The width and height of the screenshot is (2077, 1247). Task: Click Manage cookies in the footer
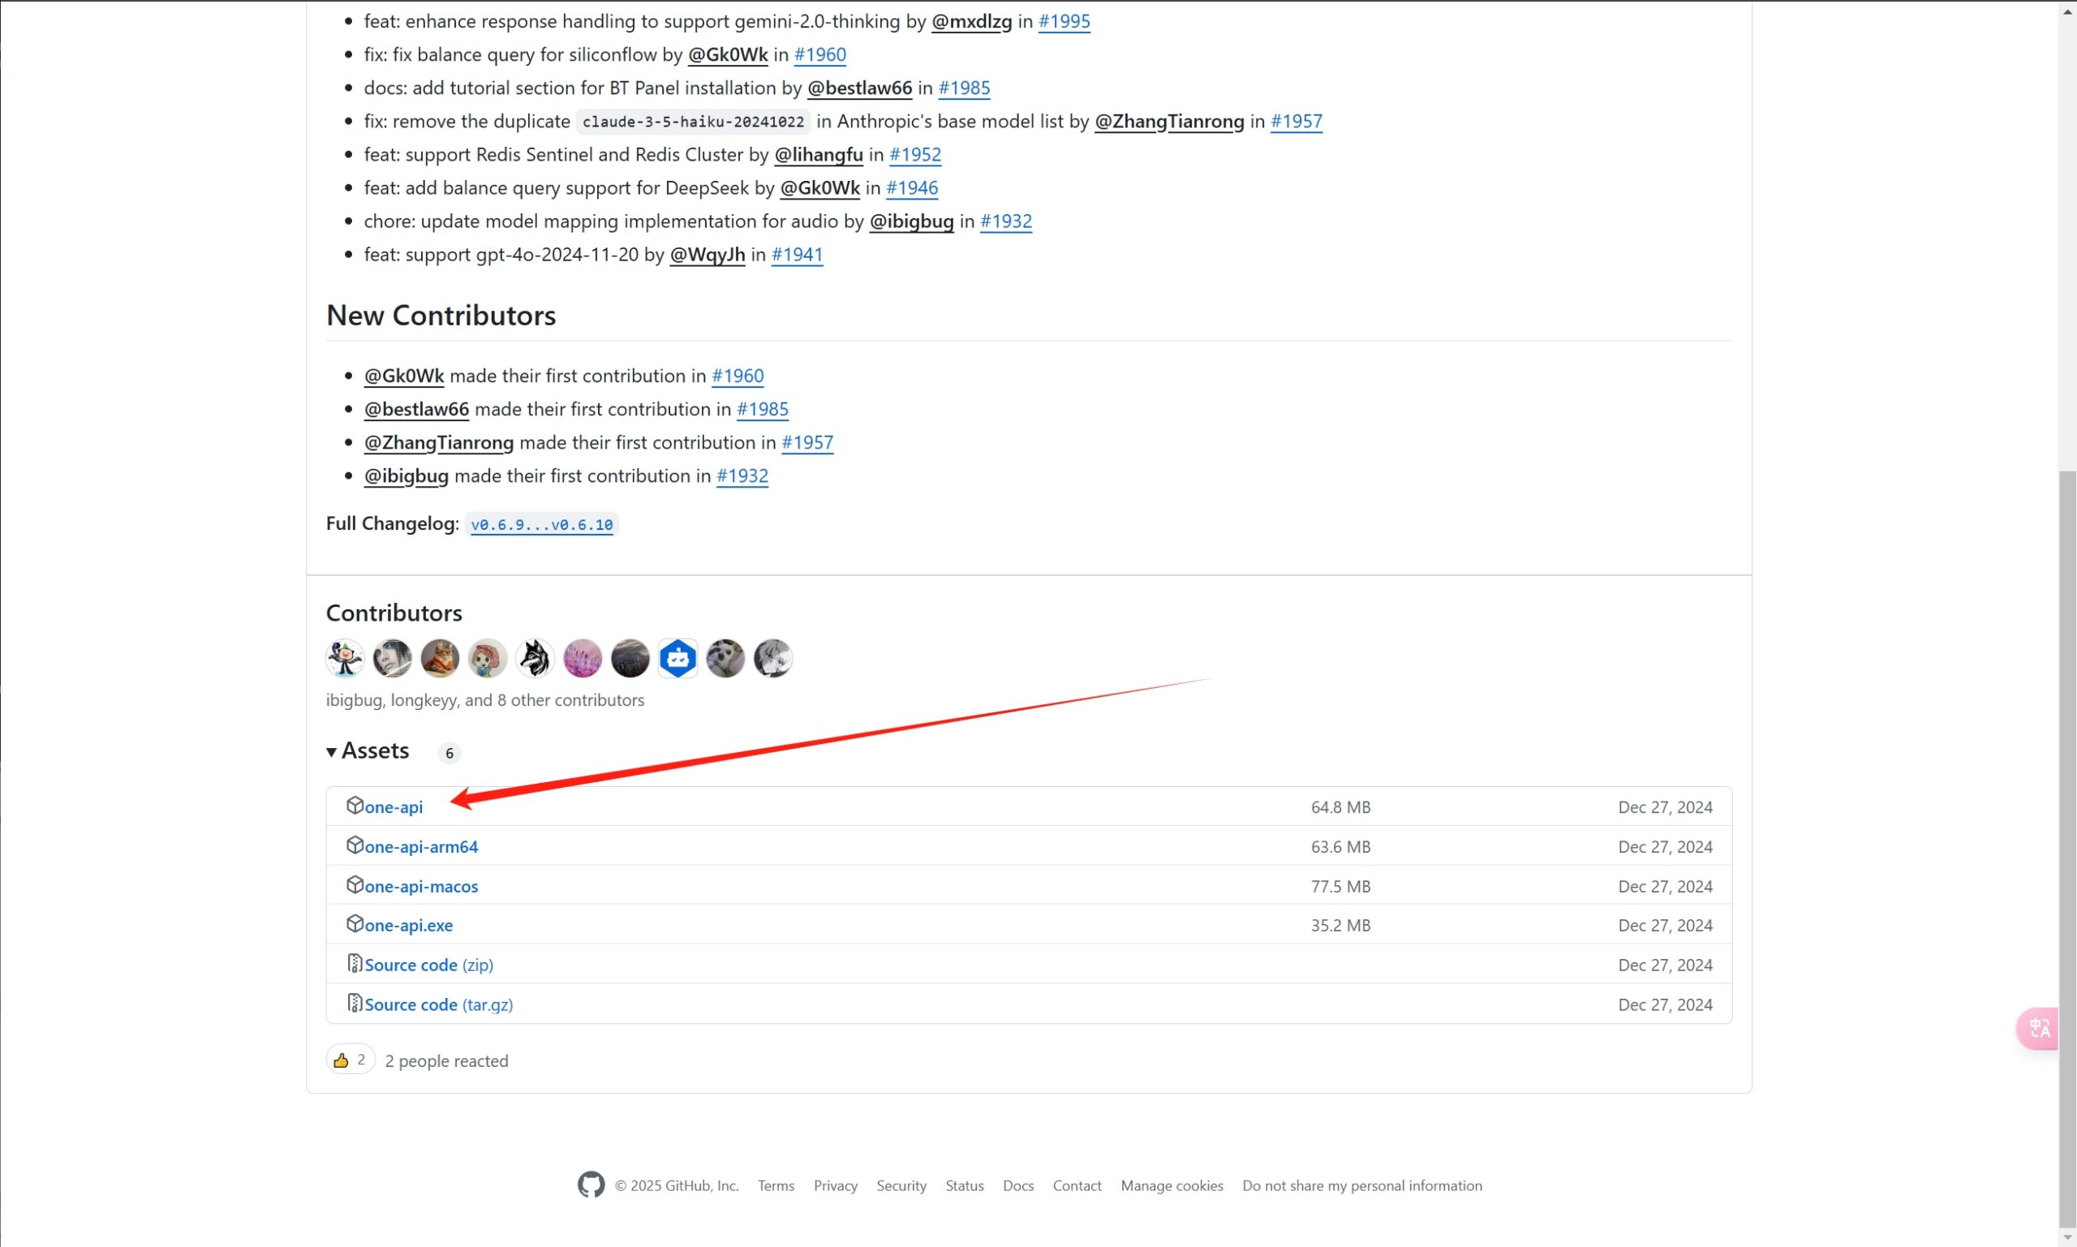1172,1185
